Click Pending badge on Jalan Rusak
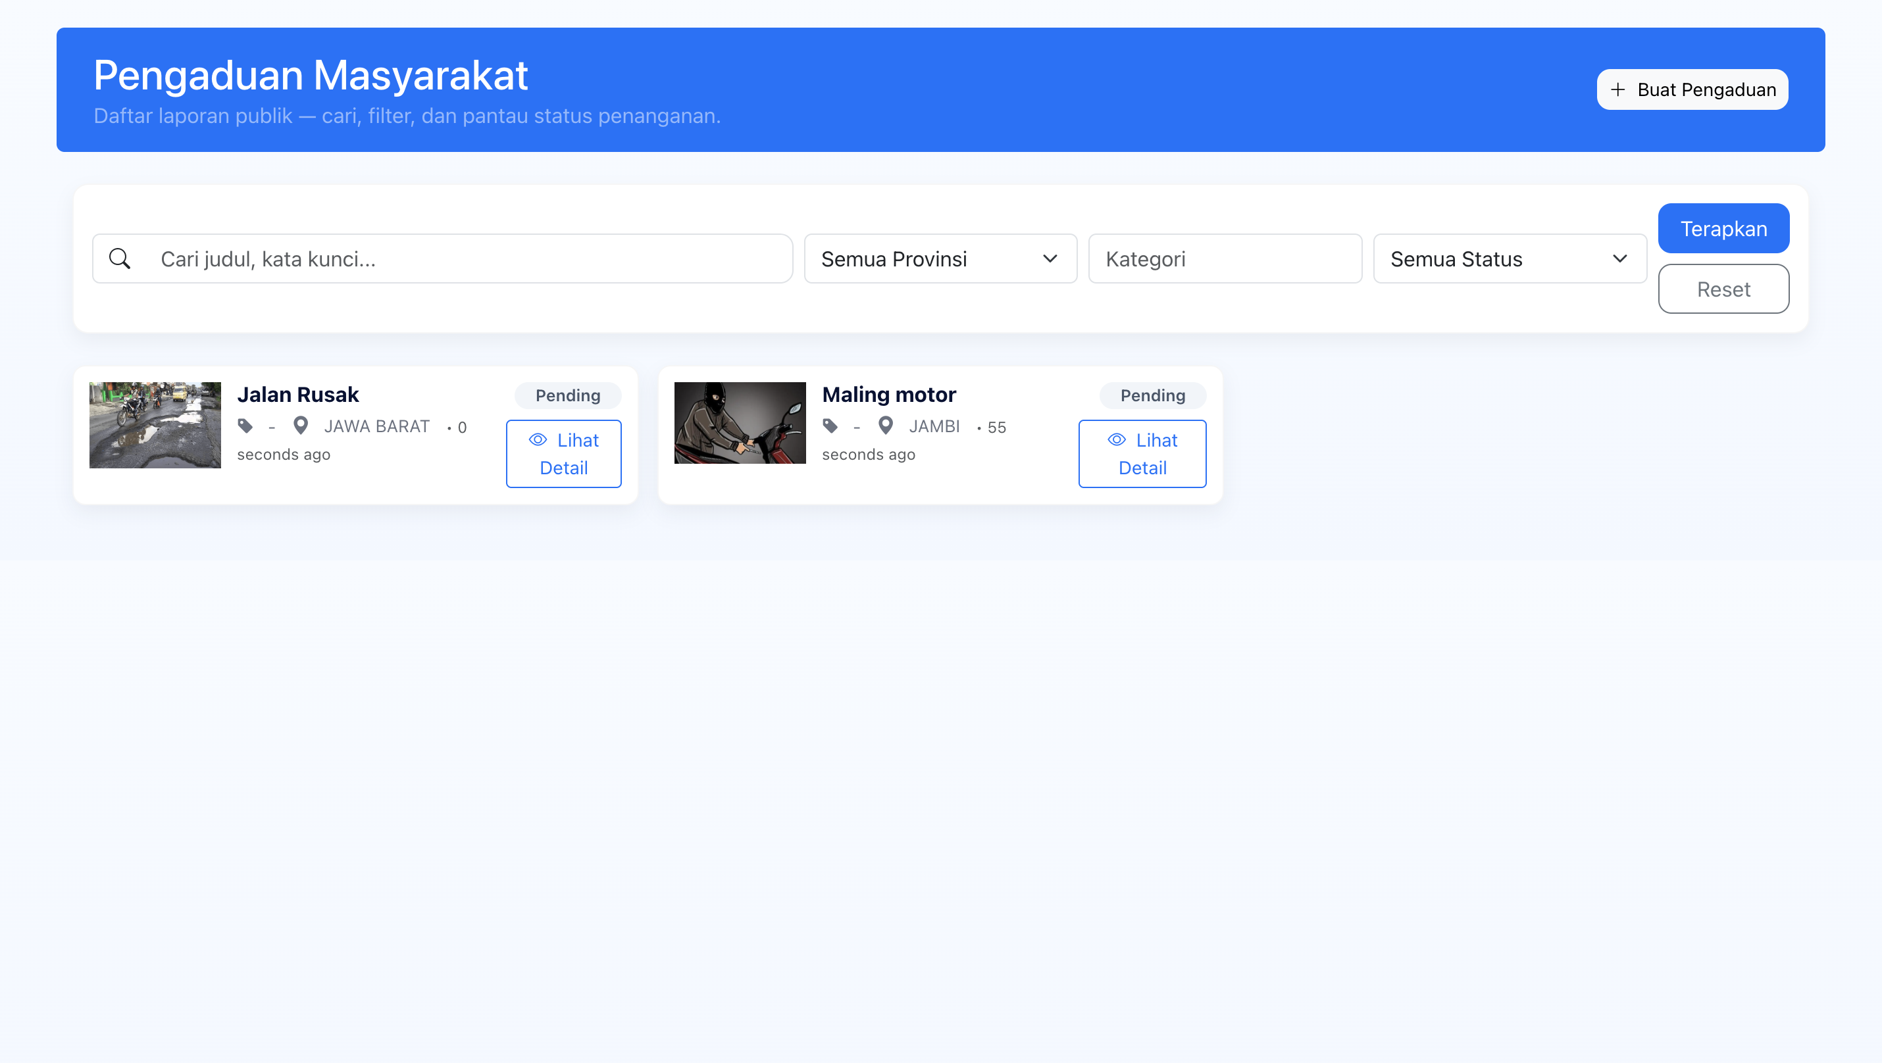1882x1063 pixels. tap(568, 395)
